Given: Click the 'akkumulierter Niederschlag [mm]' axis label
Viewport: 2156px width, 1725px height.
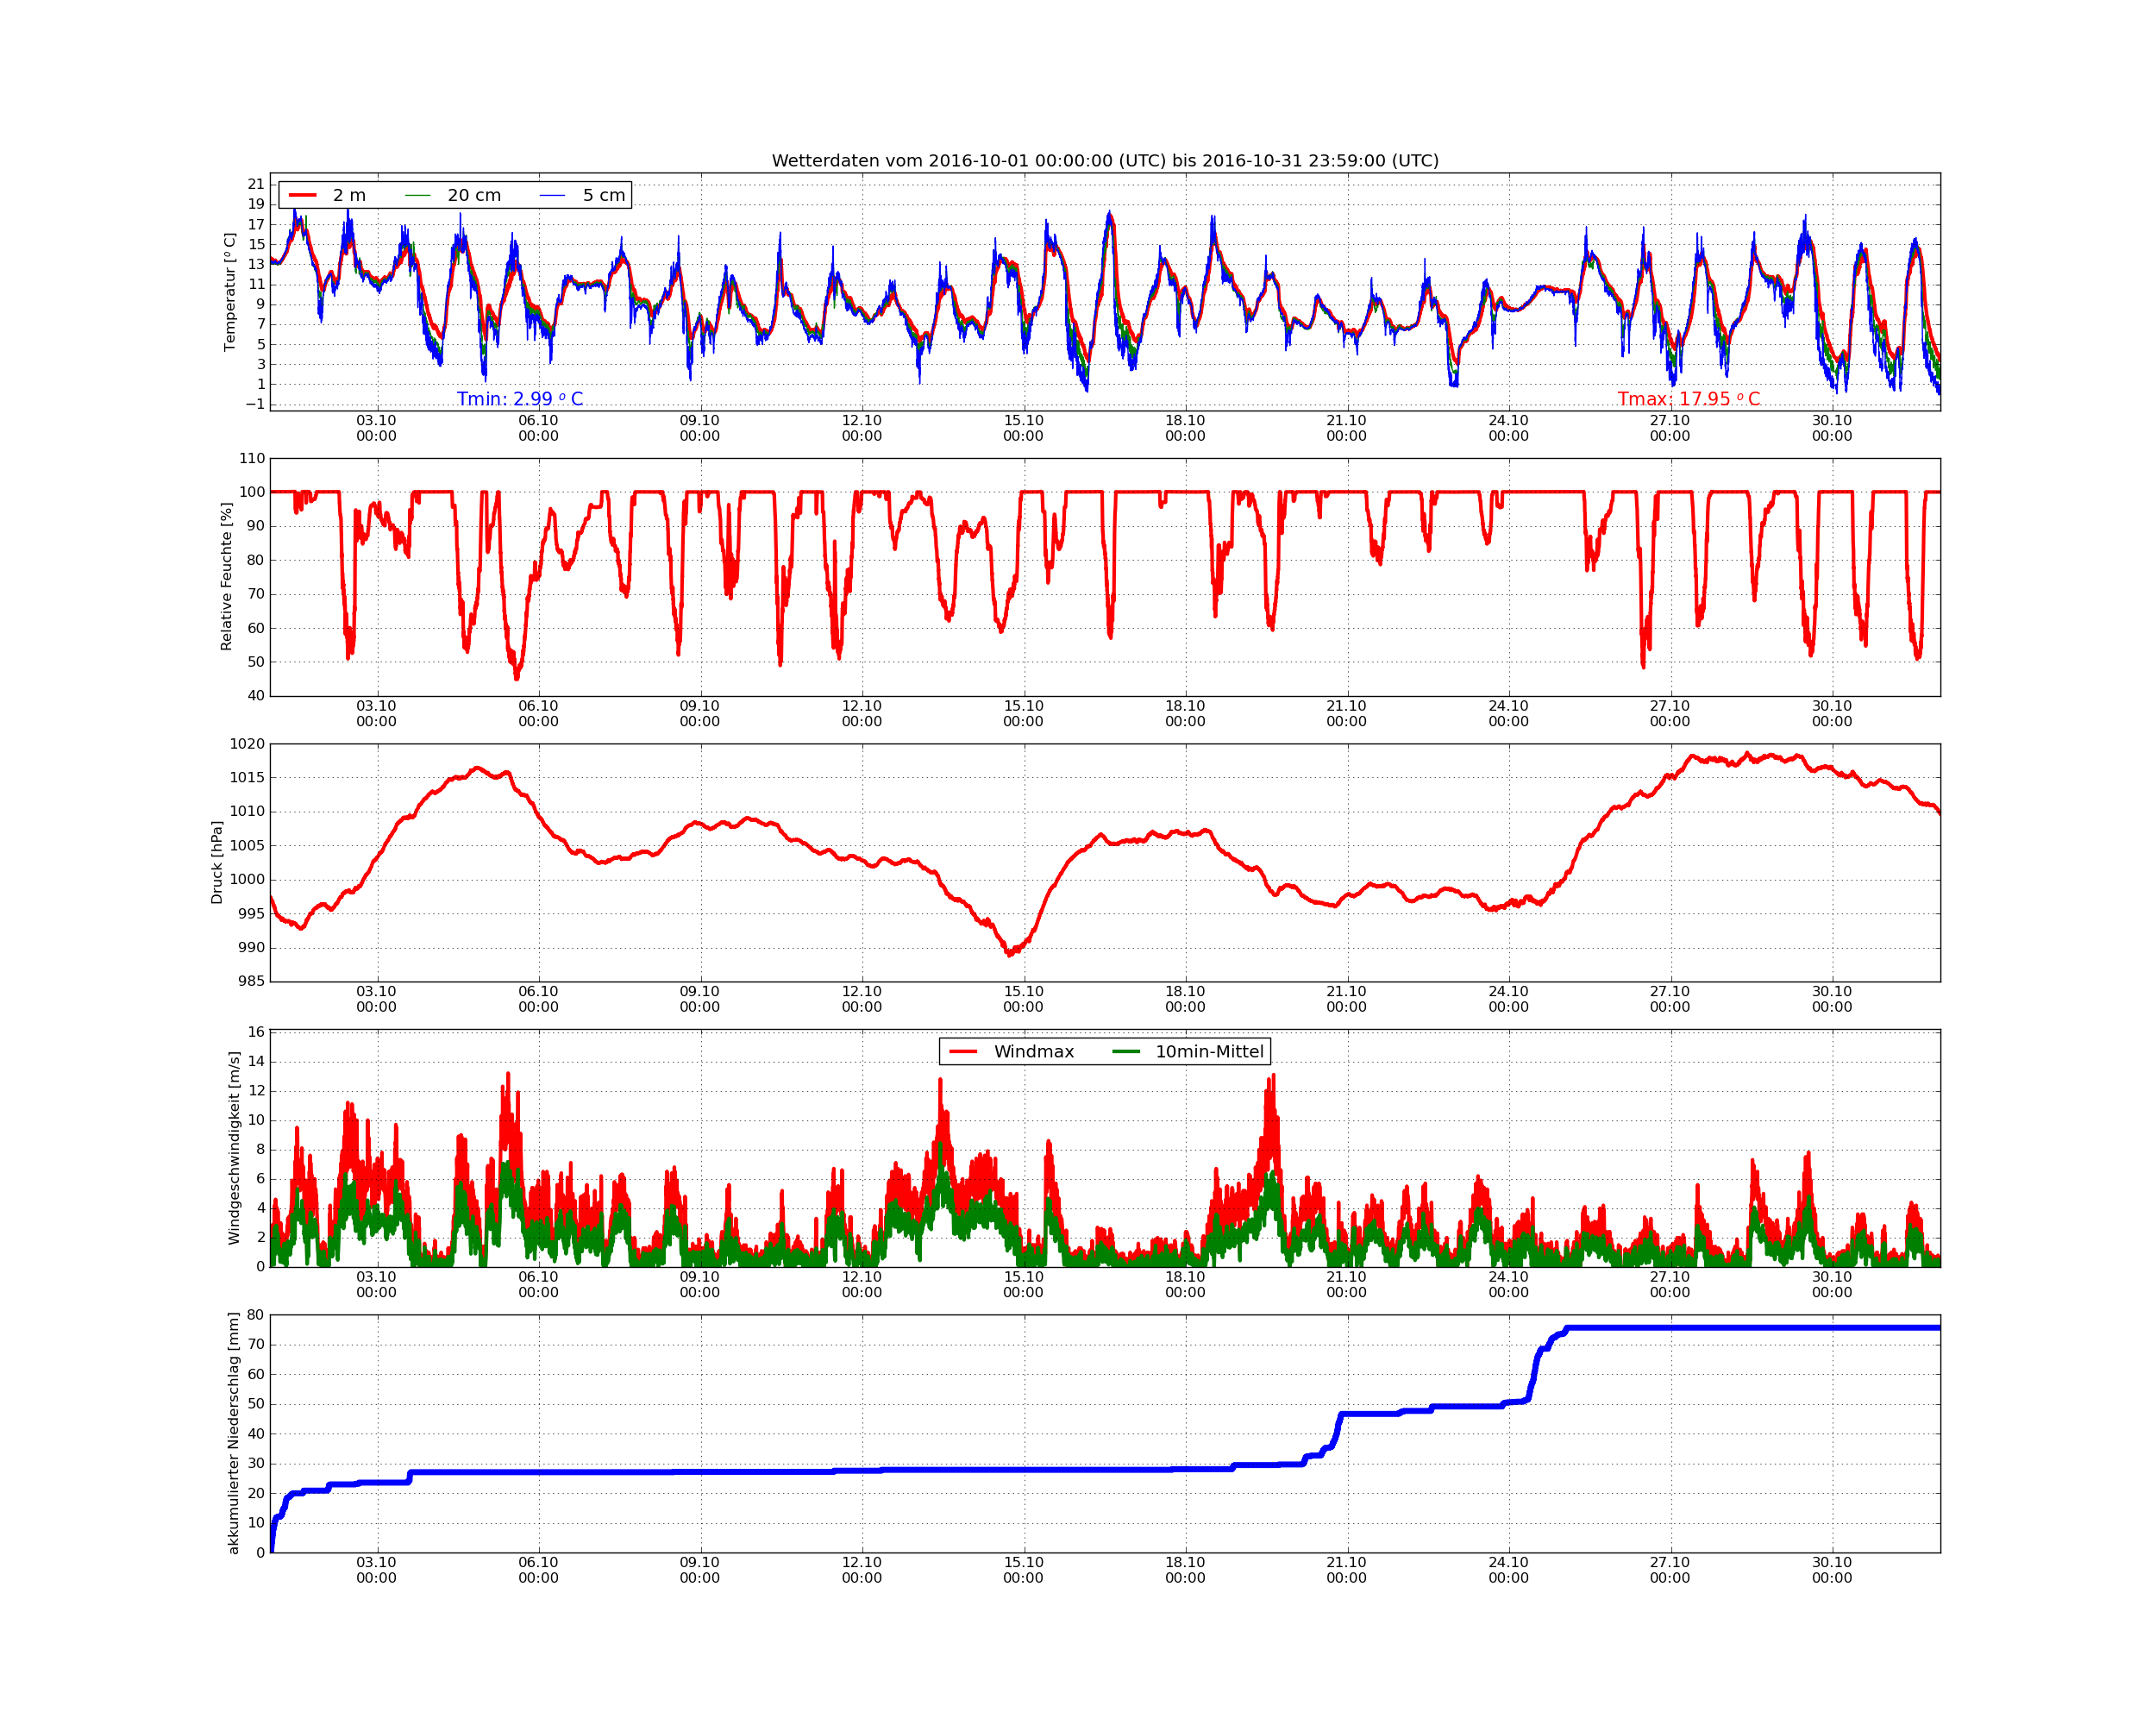Looking at the screenshot, I should point(234,1434).
